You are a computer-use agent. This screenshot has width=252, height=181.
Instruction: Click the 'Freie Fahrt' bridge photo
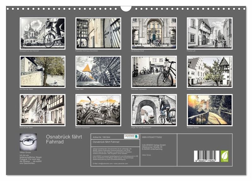[98, 72]
